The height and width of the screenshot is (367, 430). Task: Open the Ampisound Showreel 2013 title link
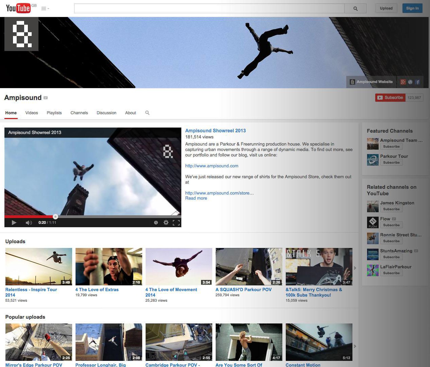coord(215,131)
